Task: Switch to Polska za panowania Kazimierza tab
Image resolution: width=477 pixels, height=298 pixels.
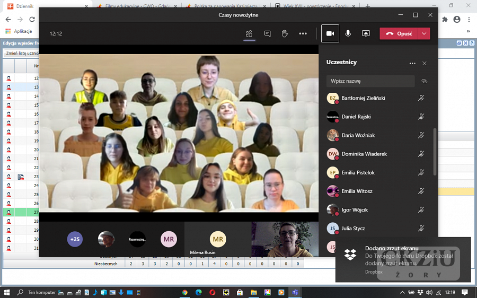Action: (x=225, y=6)
